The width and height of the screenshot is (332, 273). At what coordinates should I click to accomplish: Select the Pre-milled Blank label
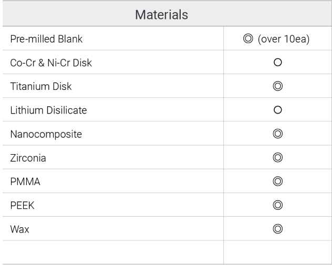tap(46, 39)
